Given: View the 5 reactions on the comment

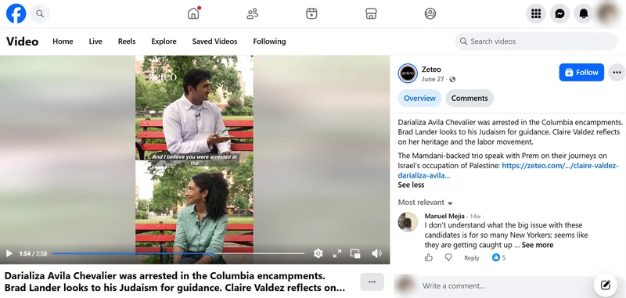Looking at the screenshot, I should 499,257.
